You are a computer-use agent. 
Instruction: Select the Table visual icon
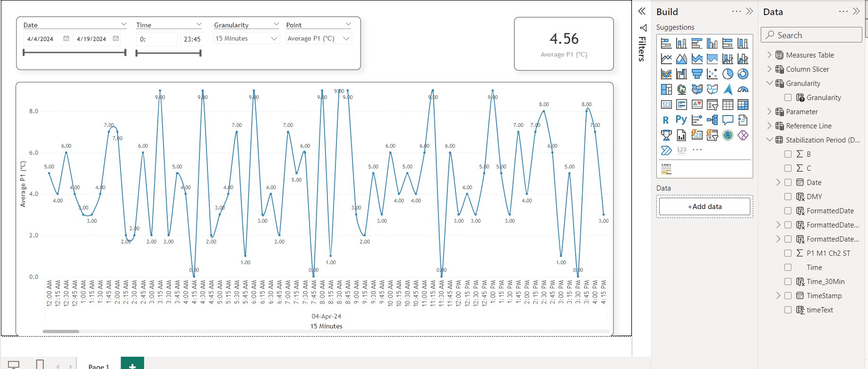click(x=728, y=105)
